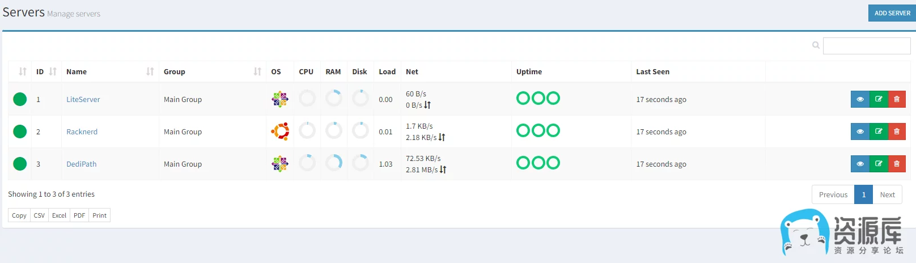The image size is (916, 263).
Task: Delete the DediPath server via trash icon
Action: [897, 164]
